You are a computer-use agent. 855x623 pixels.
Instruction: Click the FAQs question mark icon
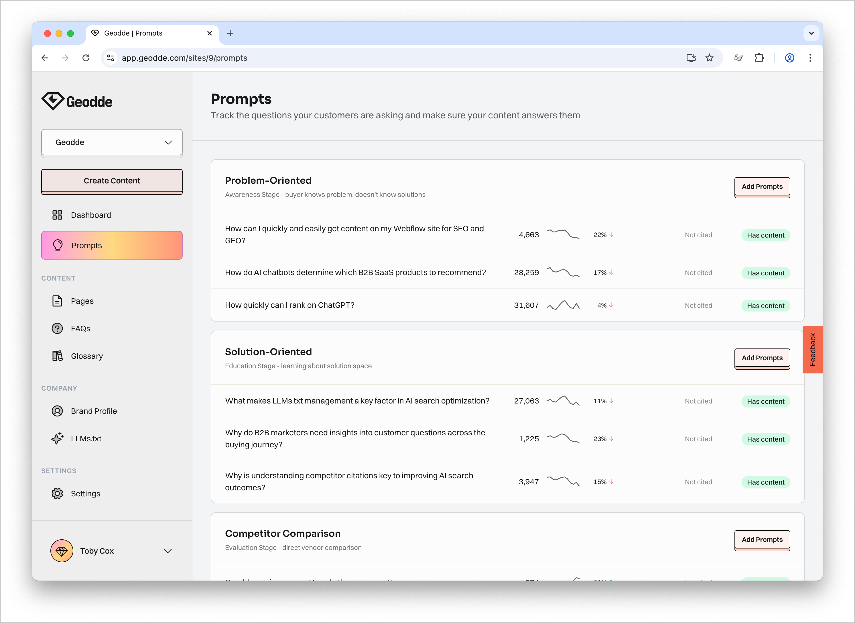point(57,329)
